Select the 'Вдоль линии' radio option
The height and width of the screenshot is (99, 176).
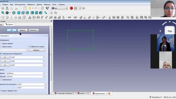tap(1, 46)
